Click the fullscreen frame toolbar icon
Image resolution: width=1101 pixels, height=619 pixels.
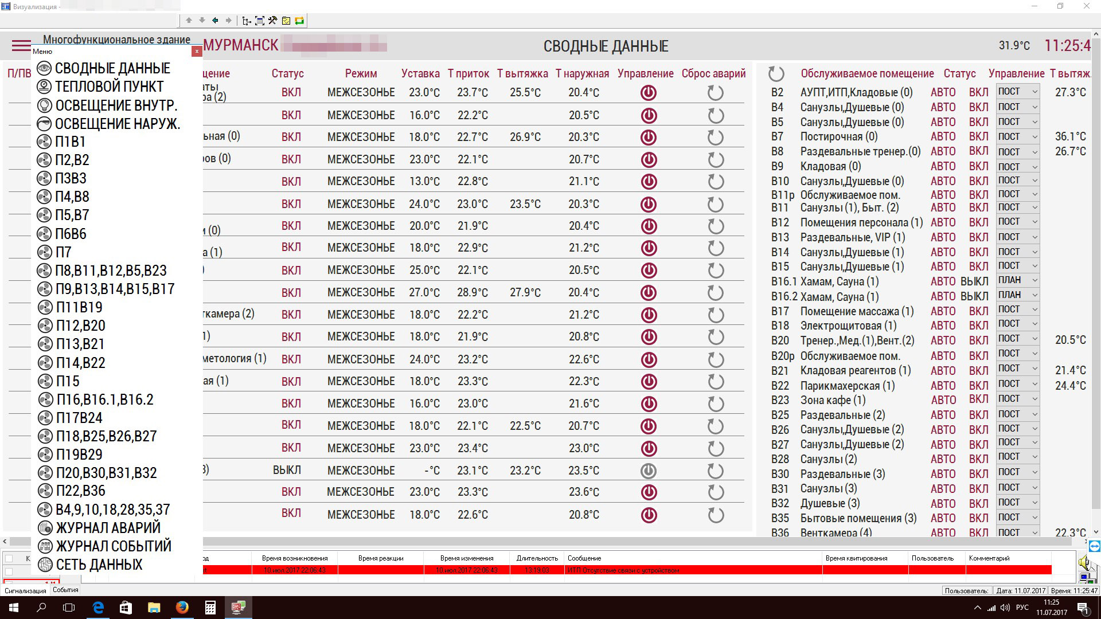[259, 21]
